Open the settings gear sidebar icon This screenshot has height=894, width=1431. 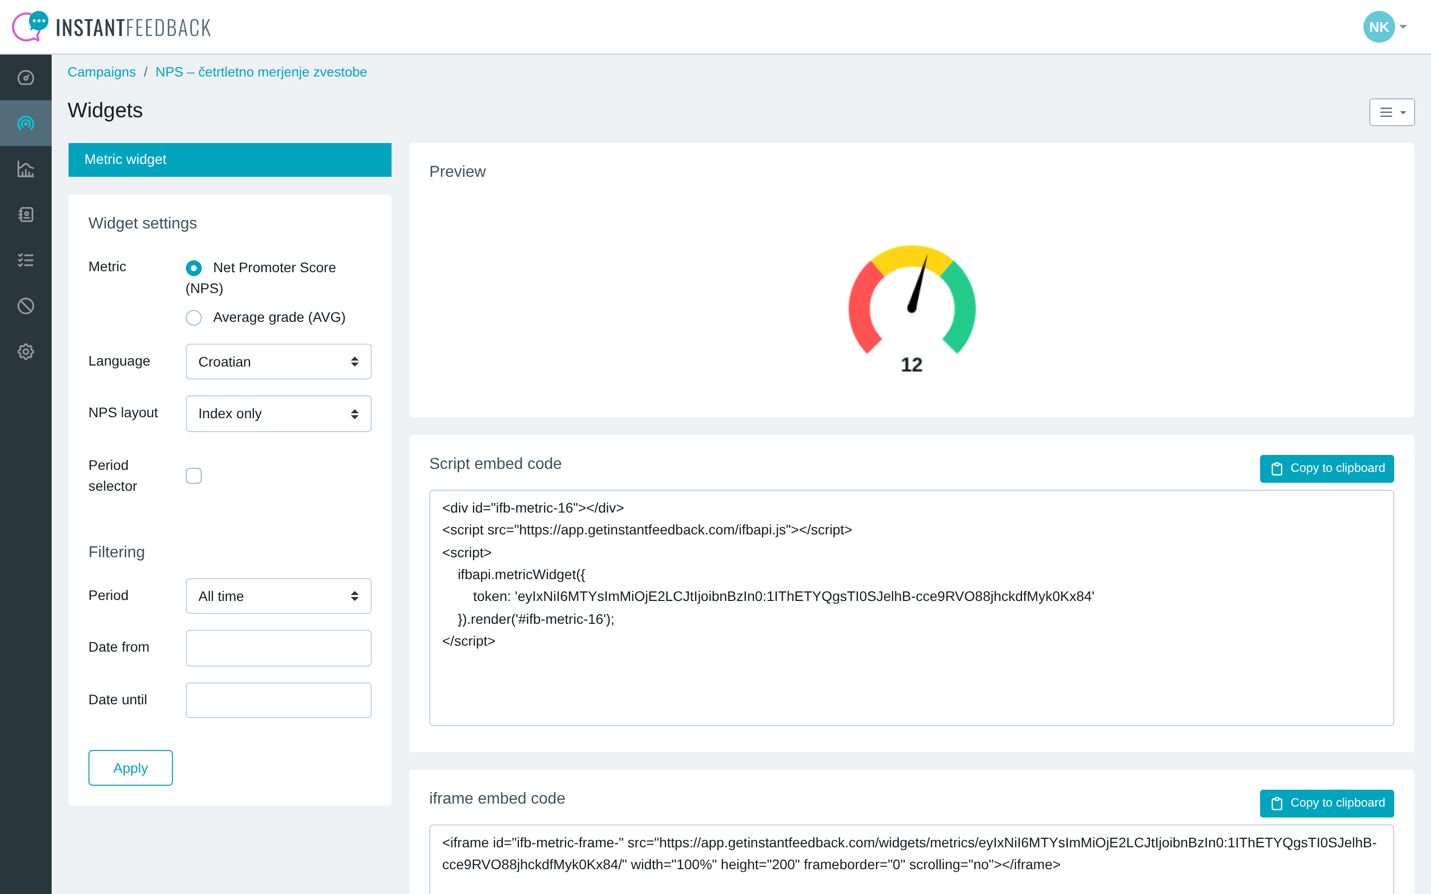coord(25,352)
